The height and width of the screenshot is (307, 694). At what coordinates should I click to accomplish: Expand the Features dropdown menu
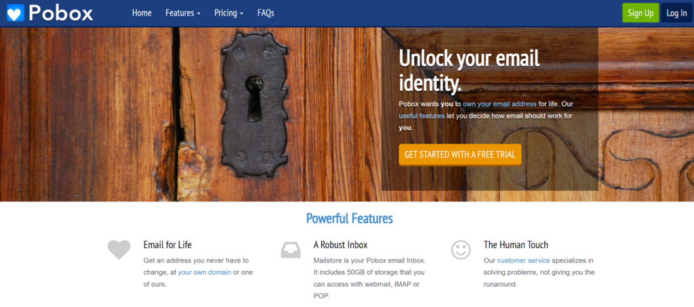tap(183, 14)
